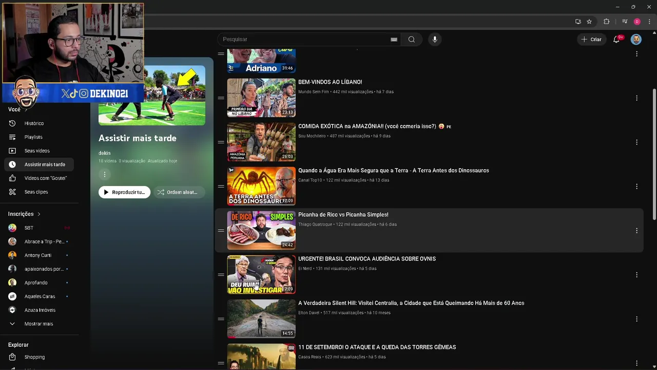Open more options for BRASIL CONVOCA AUDIÊNCIA video

pos(636,275)
